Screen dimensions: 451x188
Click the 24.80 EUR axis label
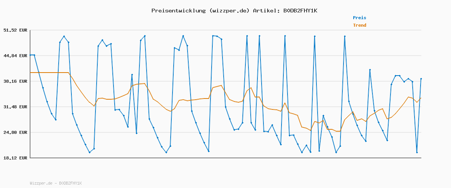(15, 132)
